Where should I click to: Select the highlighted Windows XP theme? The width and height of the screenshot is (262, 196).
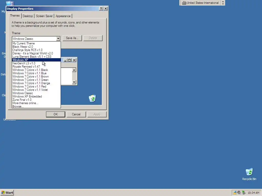point(36,60)
